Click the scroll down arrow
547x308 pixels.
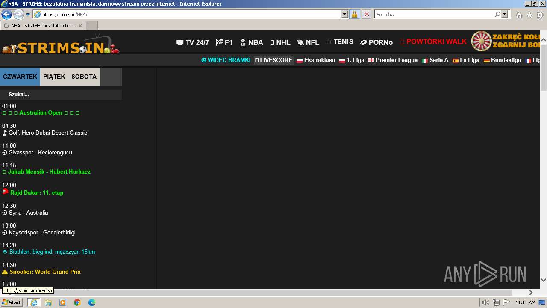pos(544,280)
